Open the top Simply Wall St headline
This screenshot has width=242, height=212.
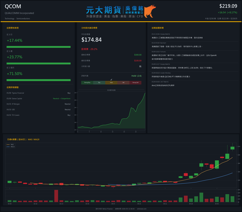(x=177, y=38)
